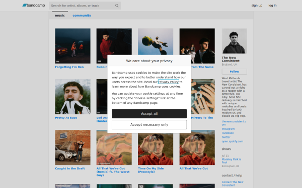Click Accept all cookies button
Image resolution: width=302 pixels, height=188 pixels.
pos(149,114)
